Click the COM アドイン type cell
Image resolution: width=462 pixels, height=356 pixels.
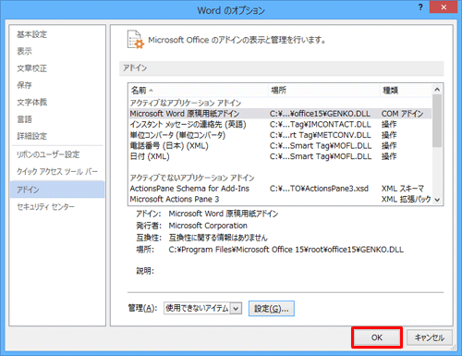[403, 114]
